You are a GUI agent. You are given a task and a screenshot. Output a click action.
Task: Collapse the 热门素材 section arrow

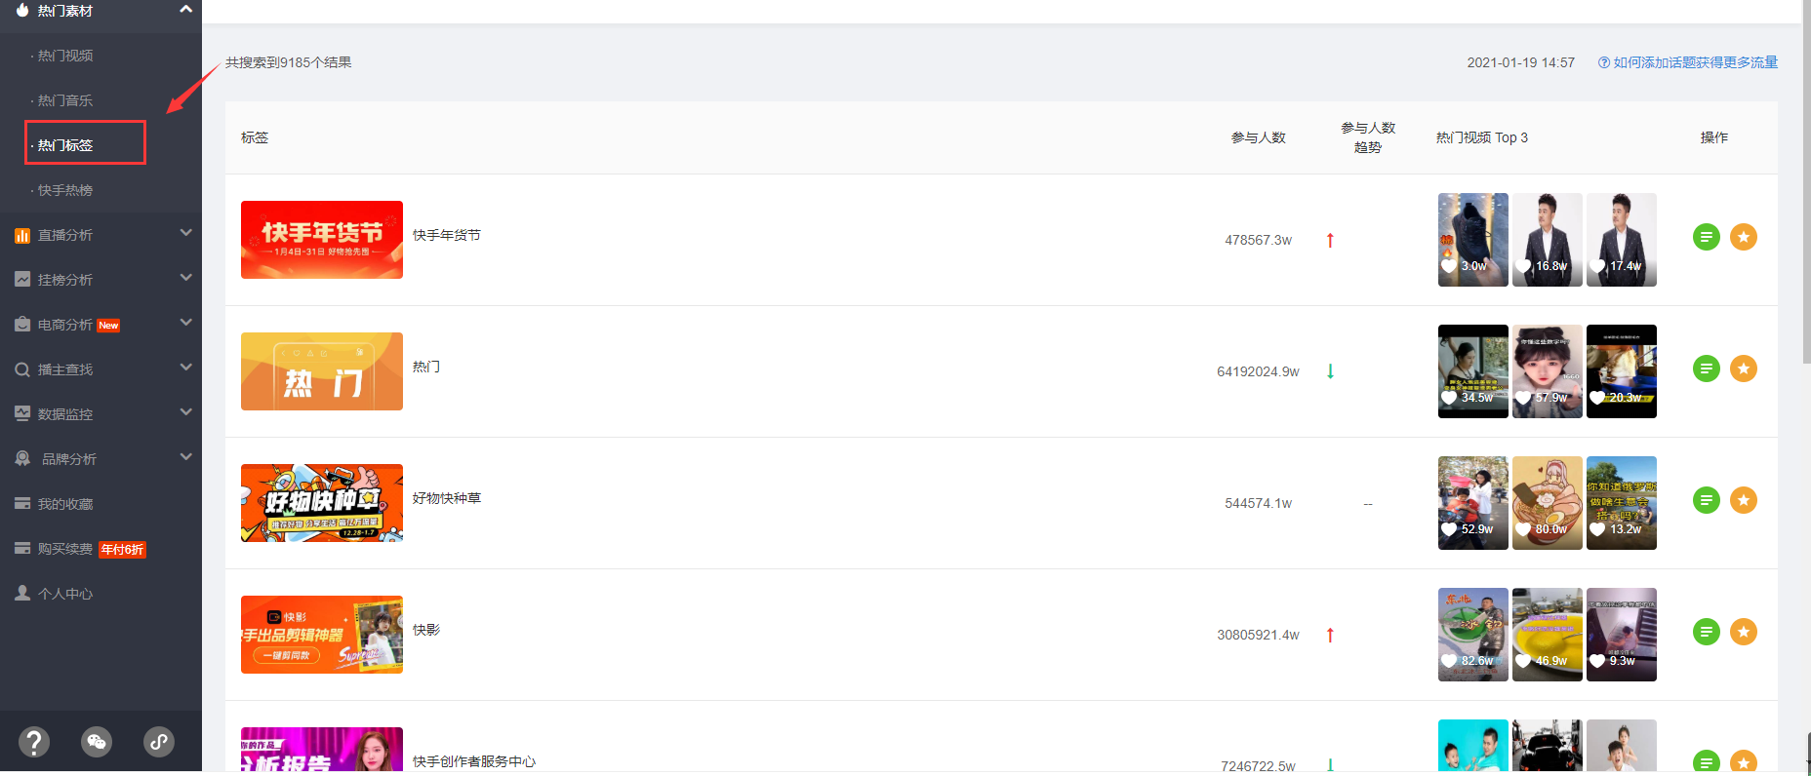click(185, 9)
